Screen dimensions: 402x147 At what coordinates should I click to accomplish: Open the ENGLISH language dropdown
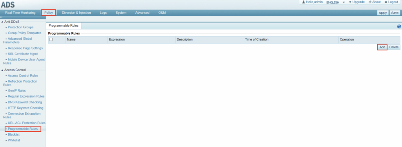[335, 2]
